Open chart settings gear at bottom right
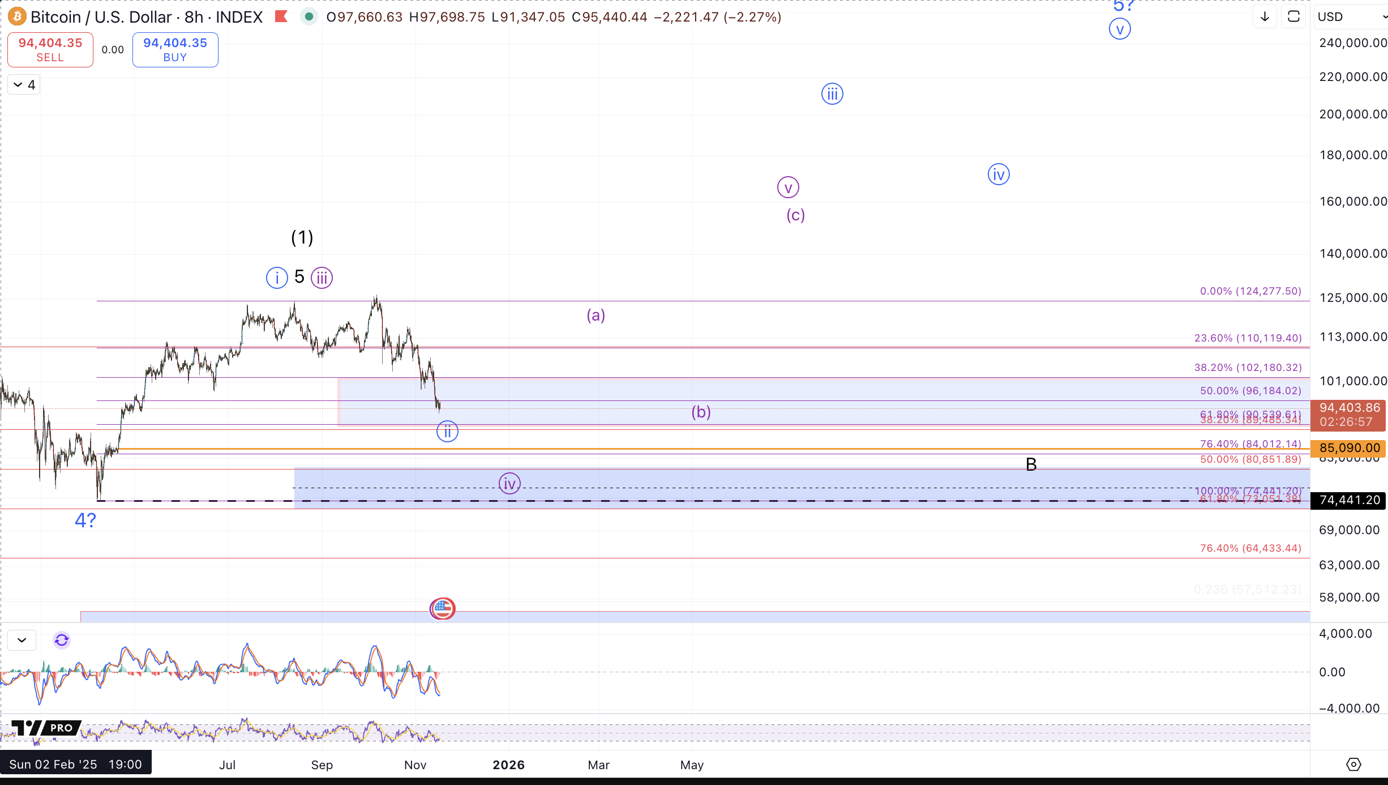 1353,765
